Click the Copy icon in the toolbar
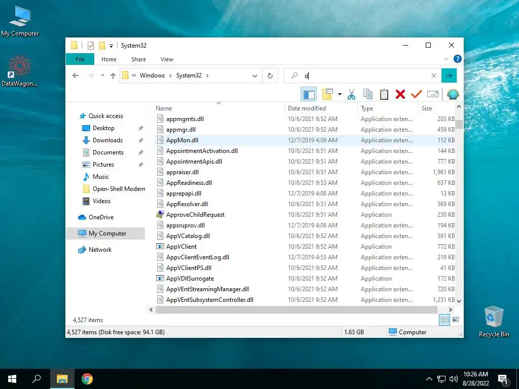Screen dimensions: 519x389 [368, 94]
